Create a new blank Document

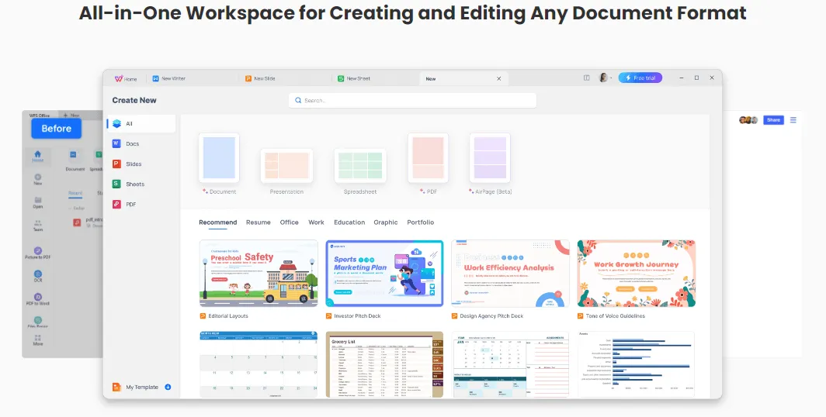pyautogui.click(x=219, y=159)
